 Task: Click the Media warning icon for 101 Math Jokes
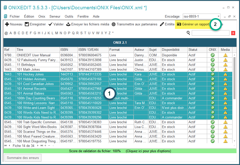click(x=225, y=69)
